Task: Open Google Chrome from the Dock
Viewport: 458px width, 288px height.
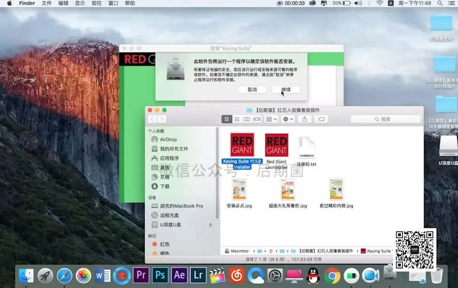Action: pyautogui.click(x=332, y=275)
